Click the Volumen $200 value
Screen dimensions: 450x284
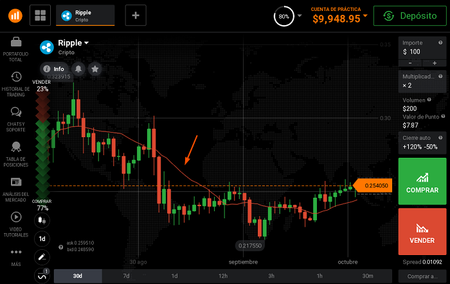[x=410, y=109]
